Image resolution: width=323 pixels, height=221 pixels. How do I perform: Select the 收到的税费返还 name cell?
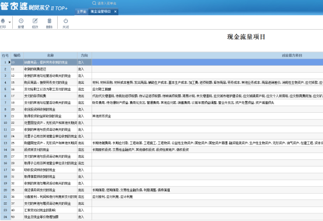point(51,69)
